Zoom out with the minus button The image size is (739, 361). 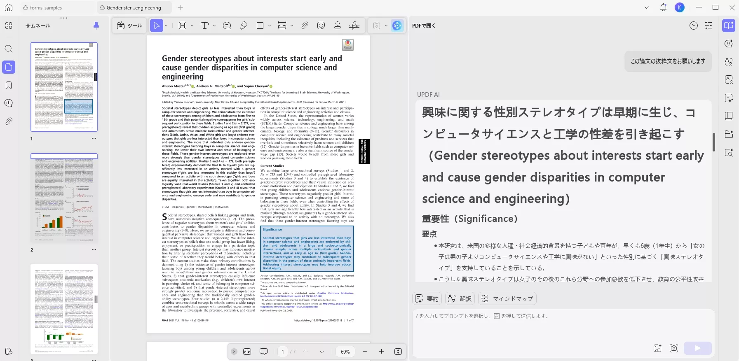point(365,352)
